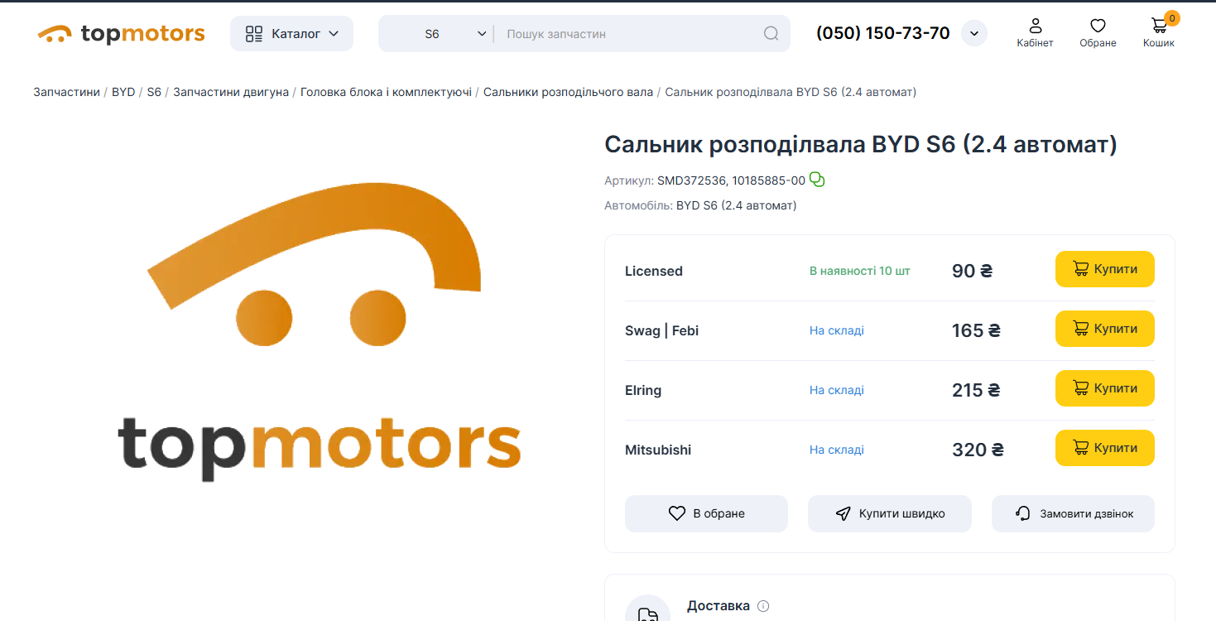1216x621 pixels.
Task: Open Запчастини двигуна breadcrumb
Action: pyautogui.click(x=231, y=92)
